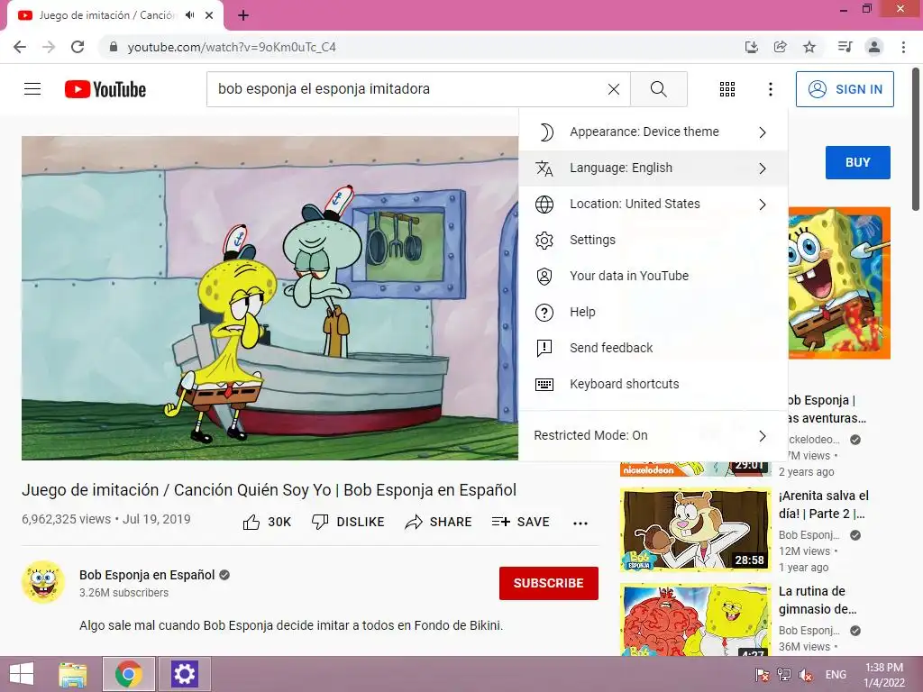This screenshot has width=923, height=692.
Task: Open the YouTube apps grid icon
Action: click(x=727, y=89)
